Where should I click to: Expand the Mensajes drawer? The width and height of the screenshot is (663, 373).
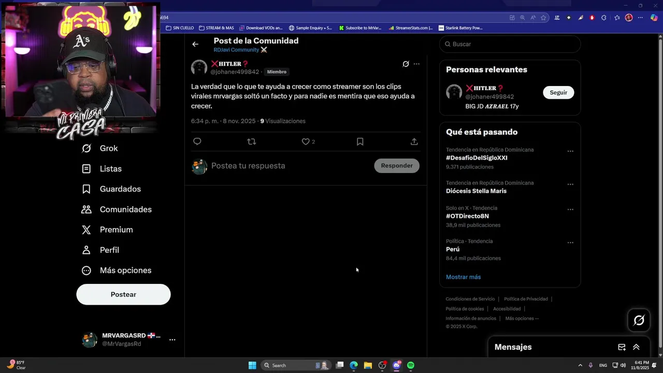coord(636,347)
